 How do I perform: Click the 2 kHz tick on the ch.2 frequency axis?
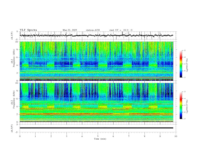click(x=18, y=114)
